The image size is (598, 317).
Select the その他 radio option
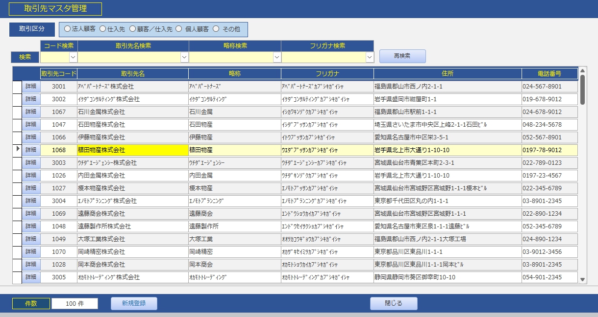coord(216,29)
